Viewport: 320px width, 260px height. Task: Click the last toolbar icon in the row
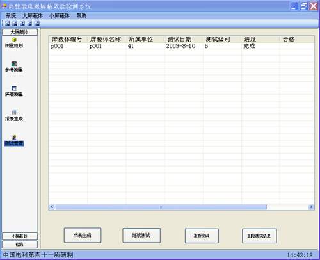37,24
